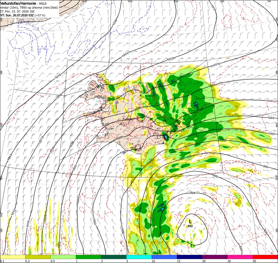Click the '15W' longitude label
The height and width of the screenshot is (263, 278).
(x=176, y=1)
